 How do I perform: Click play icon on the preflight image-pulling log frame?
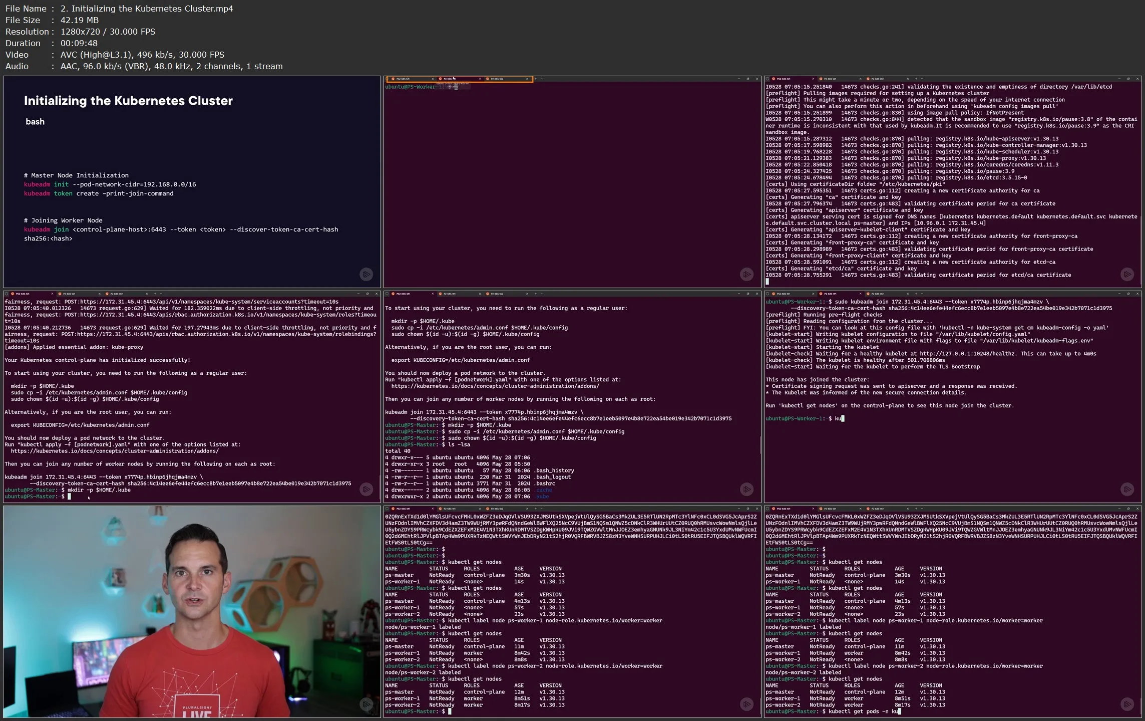click(1127, 274)
